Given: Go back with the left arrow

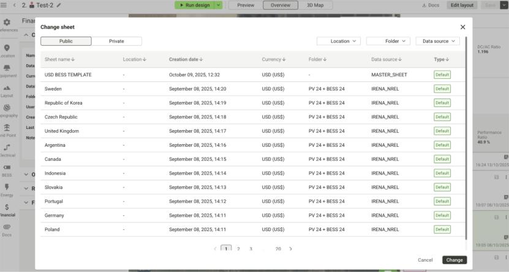Looking at the screenshot, I should point(14,5).
